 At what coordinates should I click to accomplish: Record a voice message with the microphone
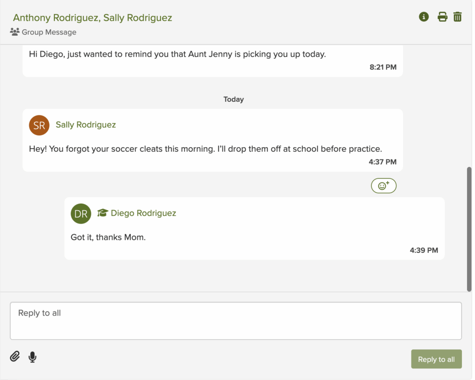click(32, 357)
